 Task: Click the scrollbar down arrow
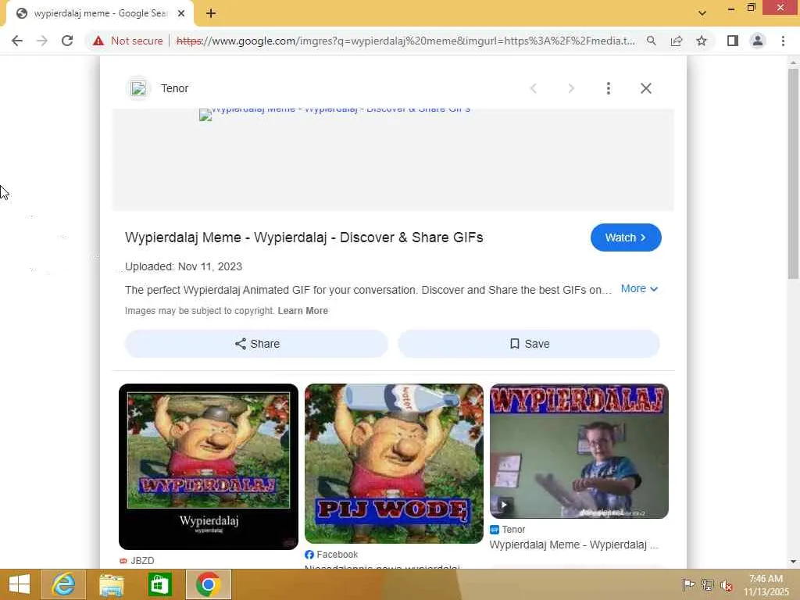(x=793, y=562)
